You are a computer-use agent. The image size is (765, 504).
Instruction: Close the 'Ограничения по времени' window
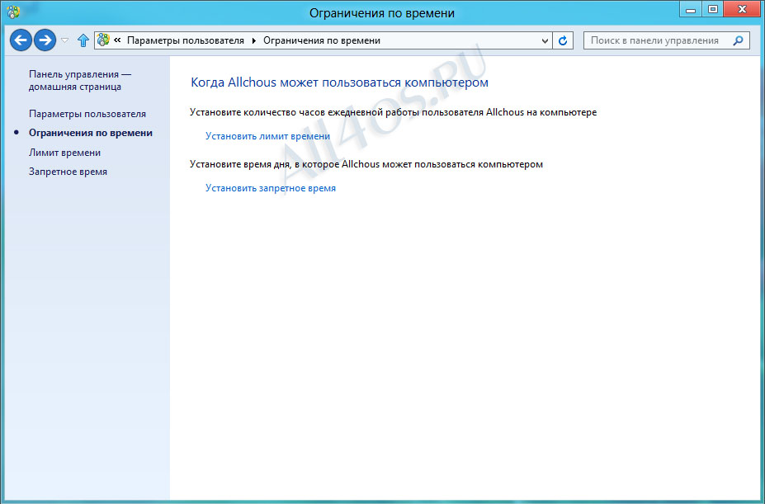742,9
